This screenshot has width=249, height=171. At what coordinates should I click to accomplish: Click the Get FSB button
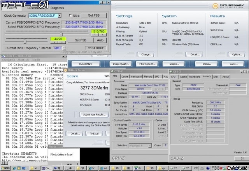point(94,16)
